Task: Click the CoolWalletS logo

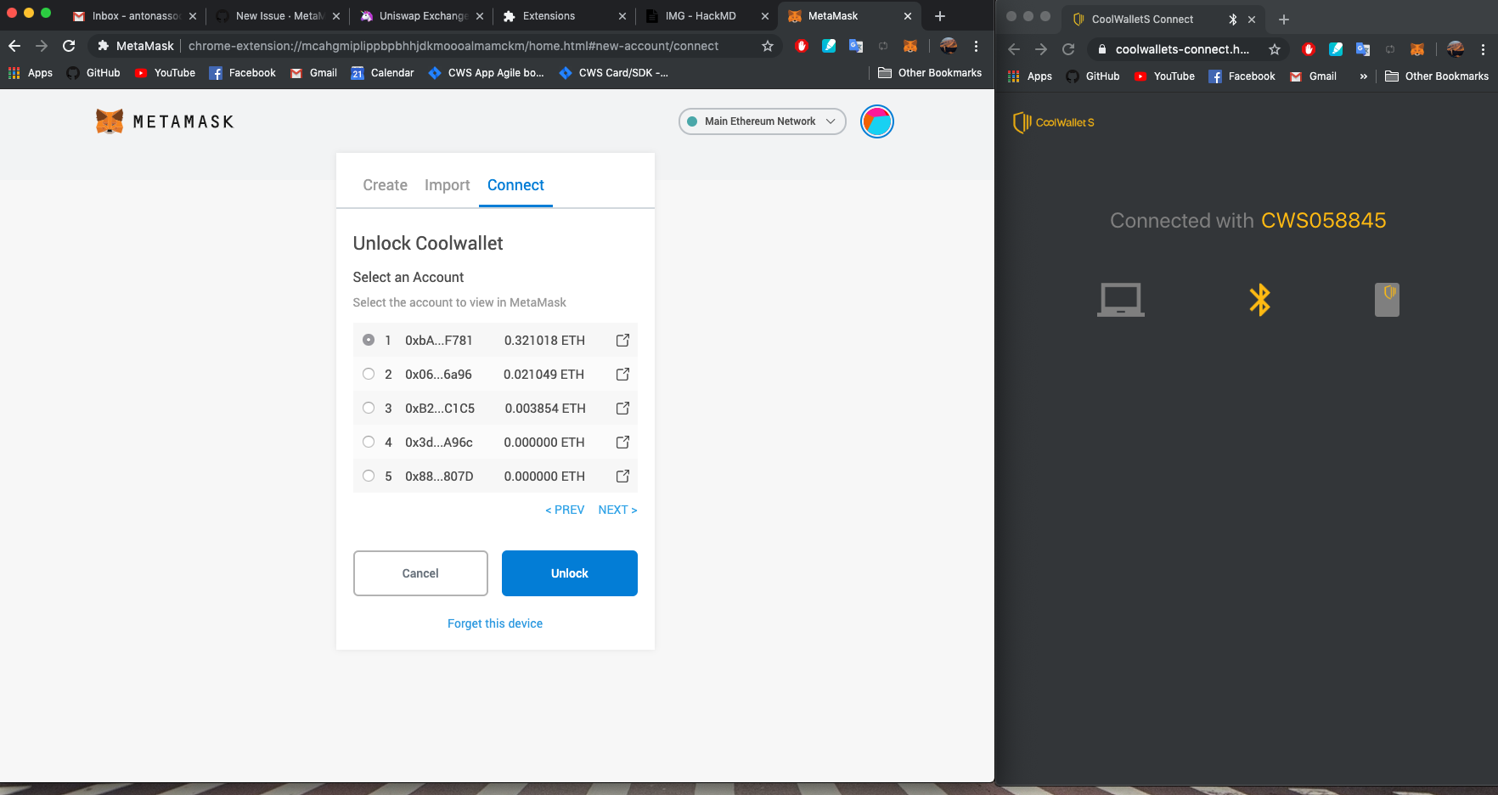Action: tap(1053, 122)
